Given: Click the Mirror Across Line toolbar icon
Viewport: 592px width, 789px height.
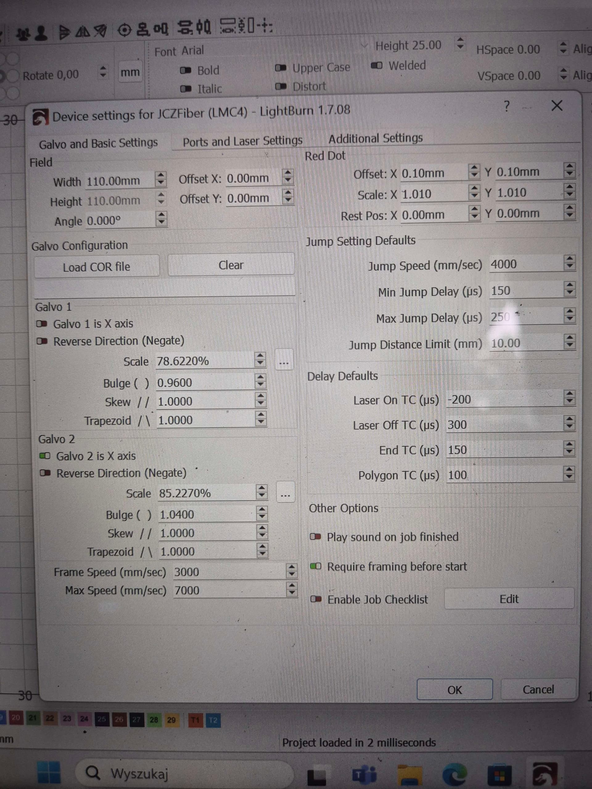Looking at the screenshot, I should [100, 31].
